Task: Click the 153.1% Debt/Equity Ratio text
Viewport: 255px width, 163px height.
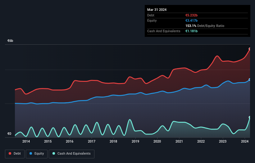Action: click(x=205, y=26)
